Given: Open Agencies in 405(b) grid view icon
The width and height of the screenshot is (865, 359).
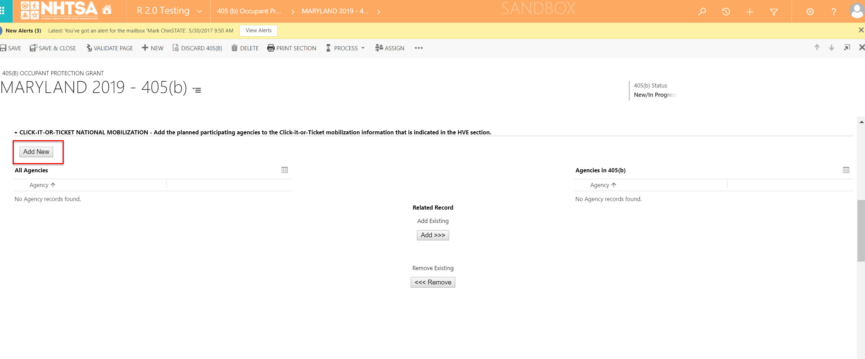Looking at the screenshot, I should [846, 170].
